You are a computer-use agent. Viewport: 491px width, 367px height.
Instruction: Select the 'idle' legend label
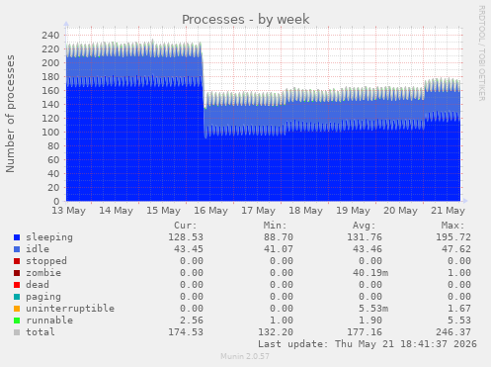pos(38,249)
